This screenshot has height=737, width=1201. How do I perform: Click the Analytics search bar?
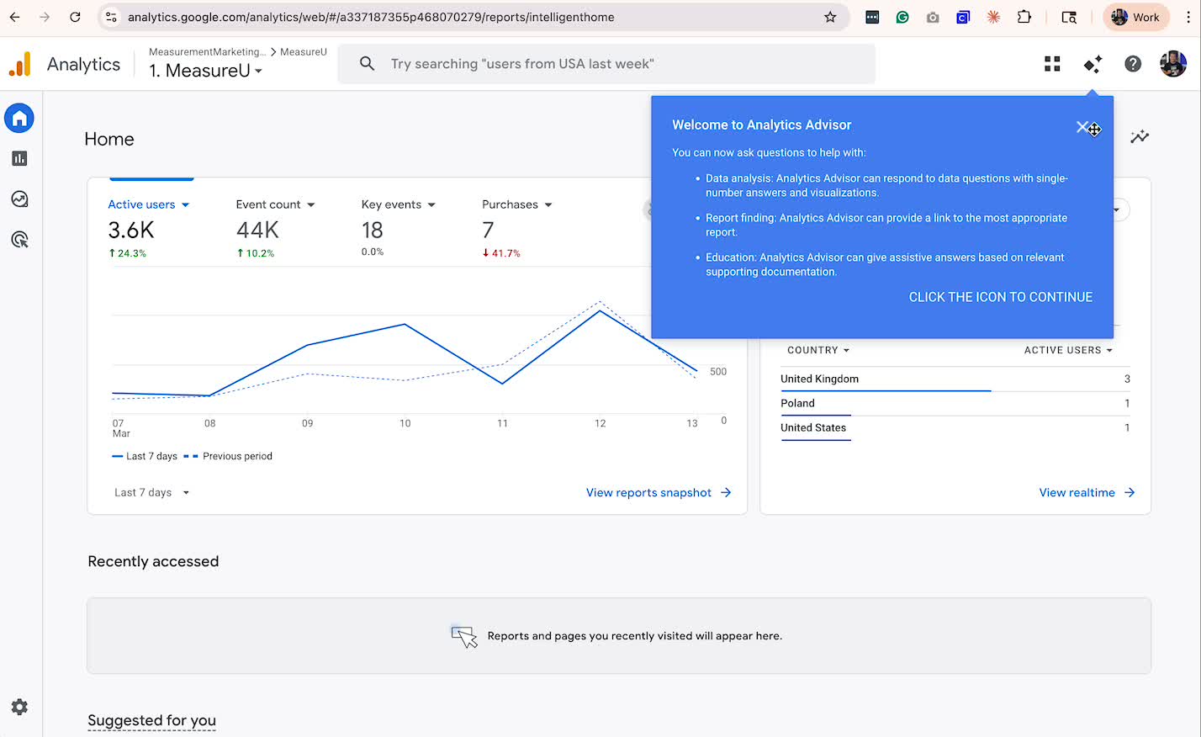click(606, 63)
